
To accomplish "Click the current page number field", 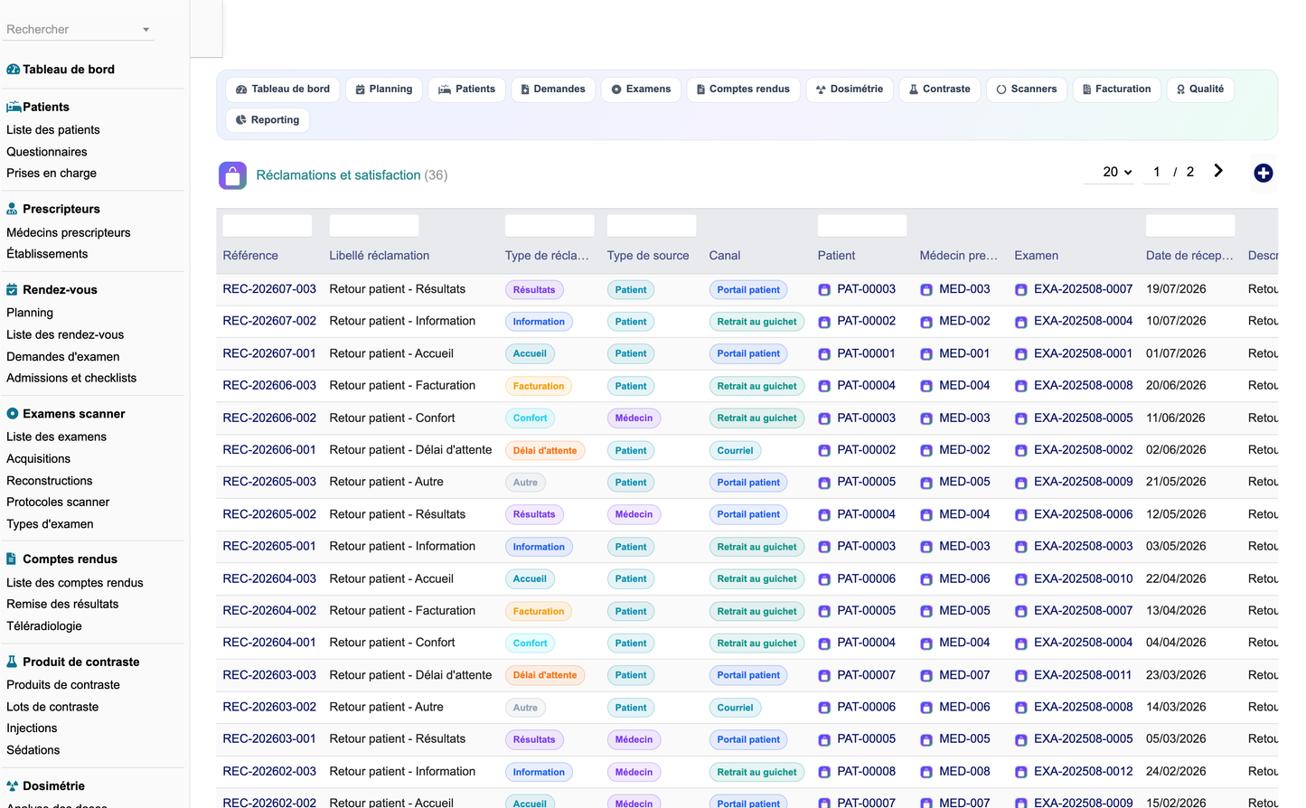I will click(1156, 172).
